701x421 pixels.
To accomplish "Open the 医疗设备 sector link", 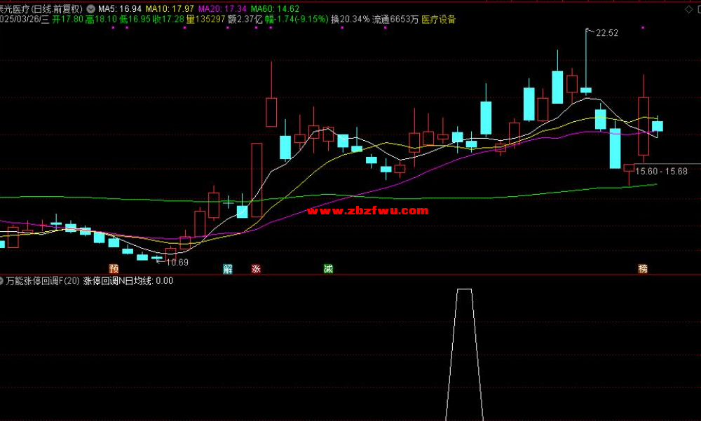I will [x=439, y=19].
